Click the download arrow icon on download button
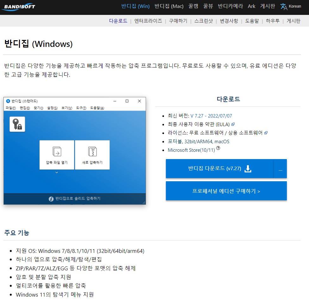 coord(248,169)
